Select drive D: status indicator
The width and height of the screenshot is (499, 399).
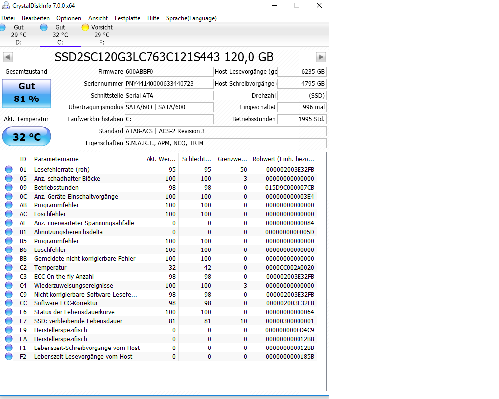click(x=2, y=27)
